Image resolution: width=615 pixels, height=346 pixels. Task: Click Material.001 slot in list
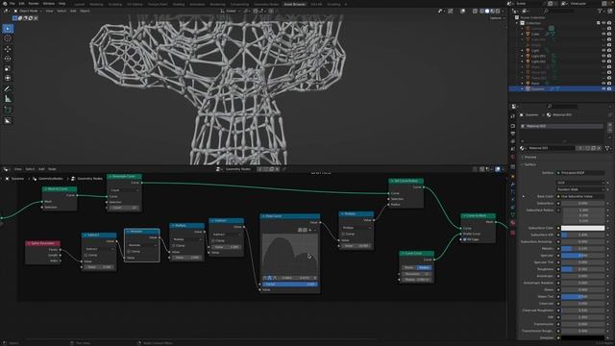coord(561,126)
